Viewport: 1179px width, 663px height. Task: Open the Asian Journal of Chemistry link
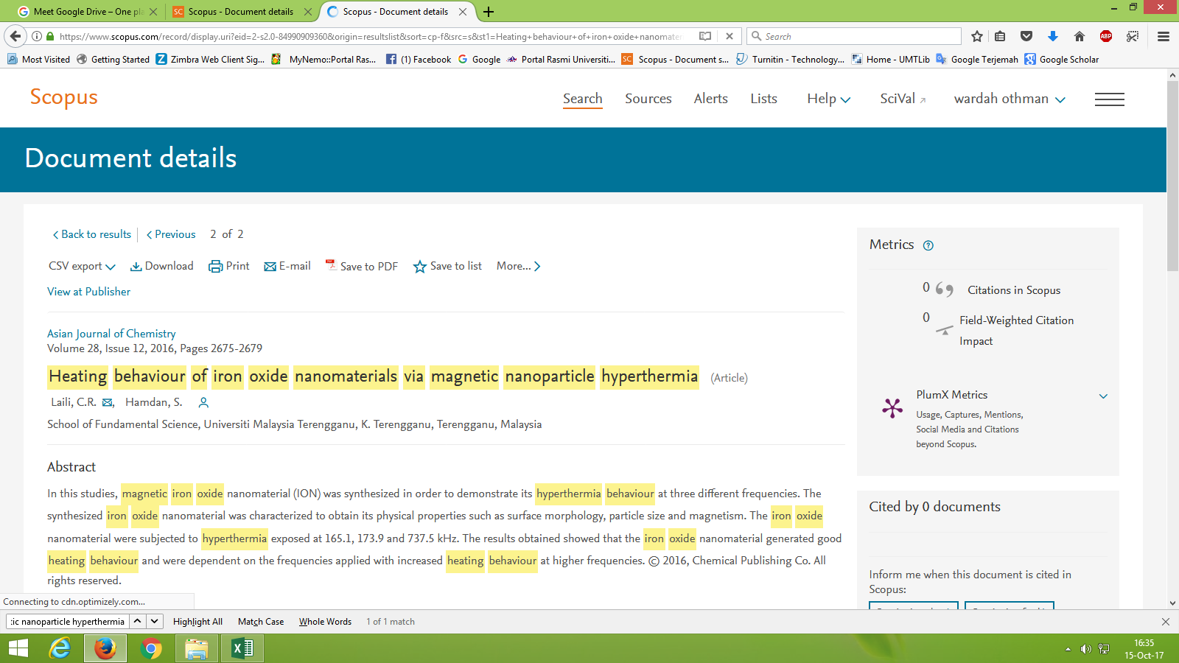click(x=111, y=334)
